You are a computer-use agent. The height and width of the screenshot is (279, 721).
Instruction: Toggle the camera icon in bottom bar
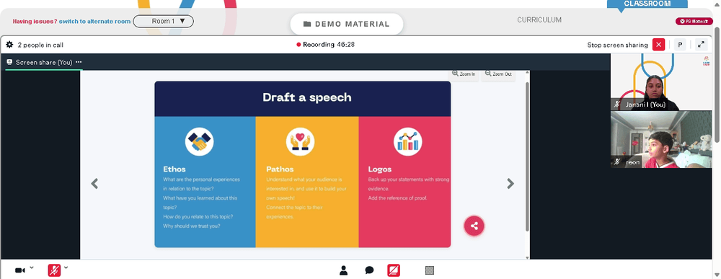(x=19, y=270)
